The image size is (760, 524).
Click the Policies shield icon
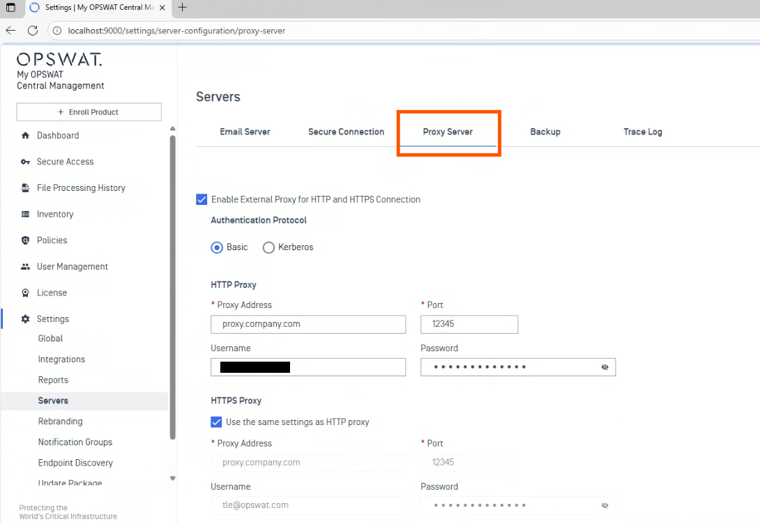click(x=26, y=240)
